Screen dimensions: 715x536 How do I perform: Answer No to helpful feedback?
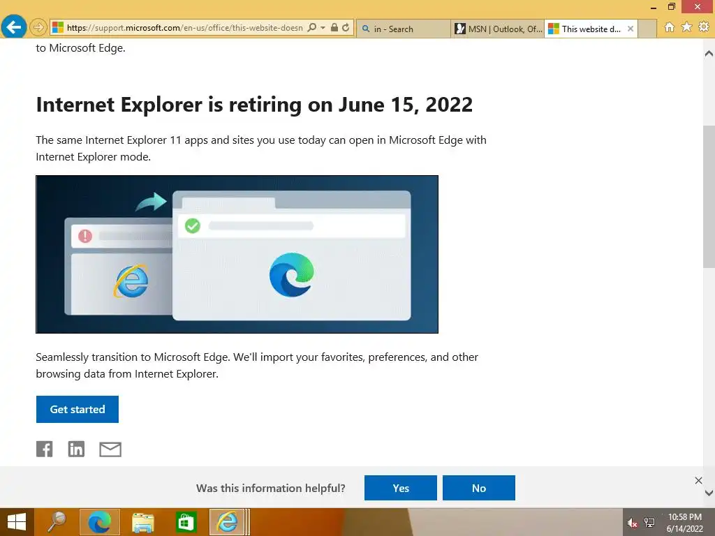(x=479, y=488)
